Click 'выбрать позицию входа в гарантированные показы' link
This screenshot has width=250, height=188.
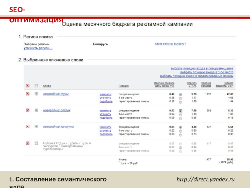point(197,76)
